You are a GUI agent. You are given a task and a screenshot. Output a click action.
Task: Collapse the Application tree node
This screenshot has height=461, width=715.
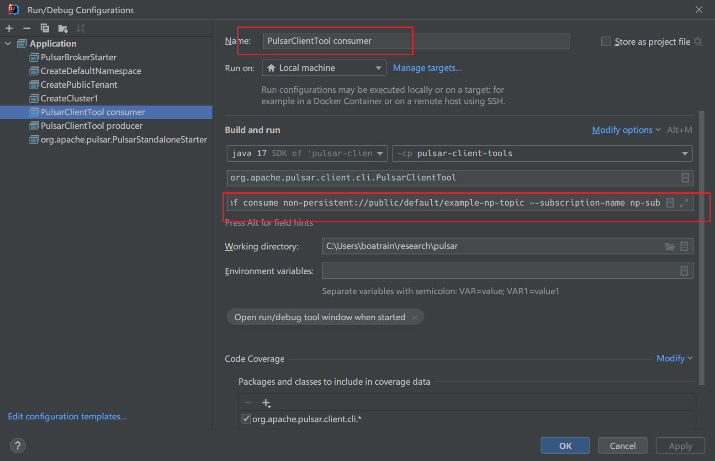point(8,44)
